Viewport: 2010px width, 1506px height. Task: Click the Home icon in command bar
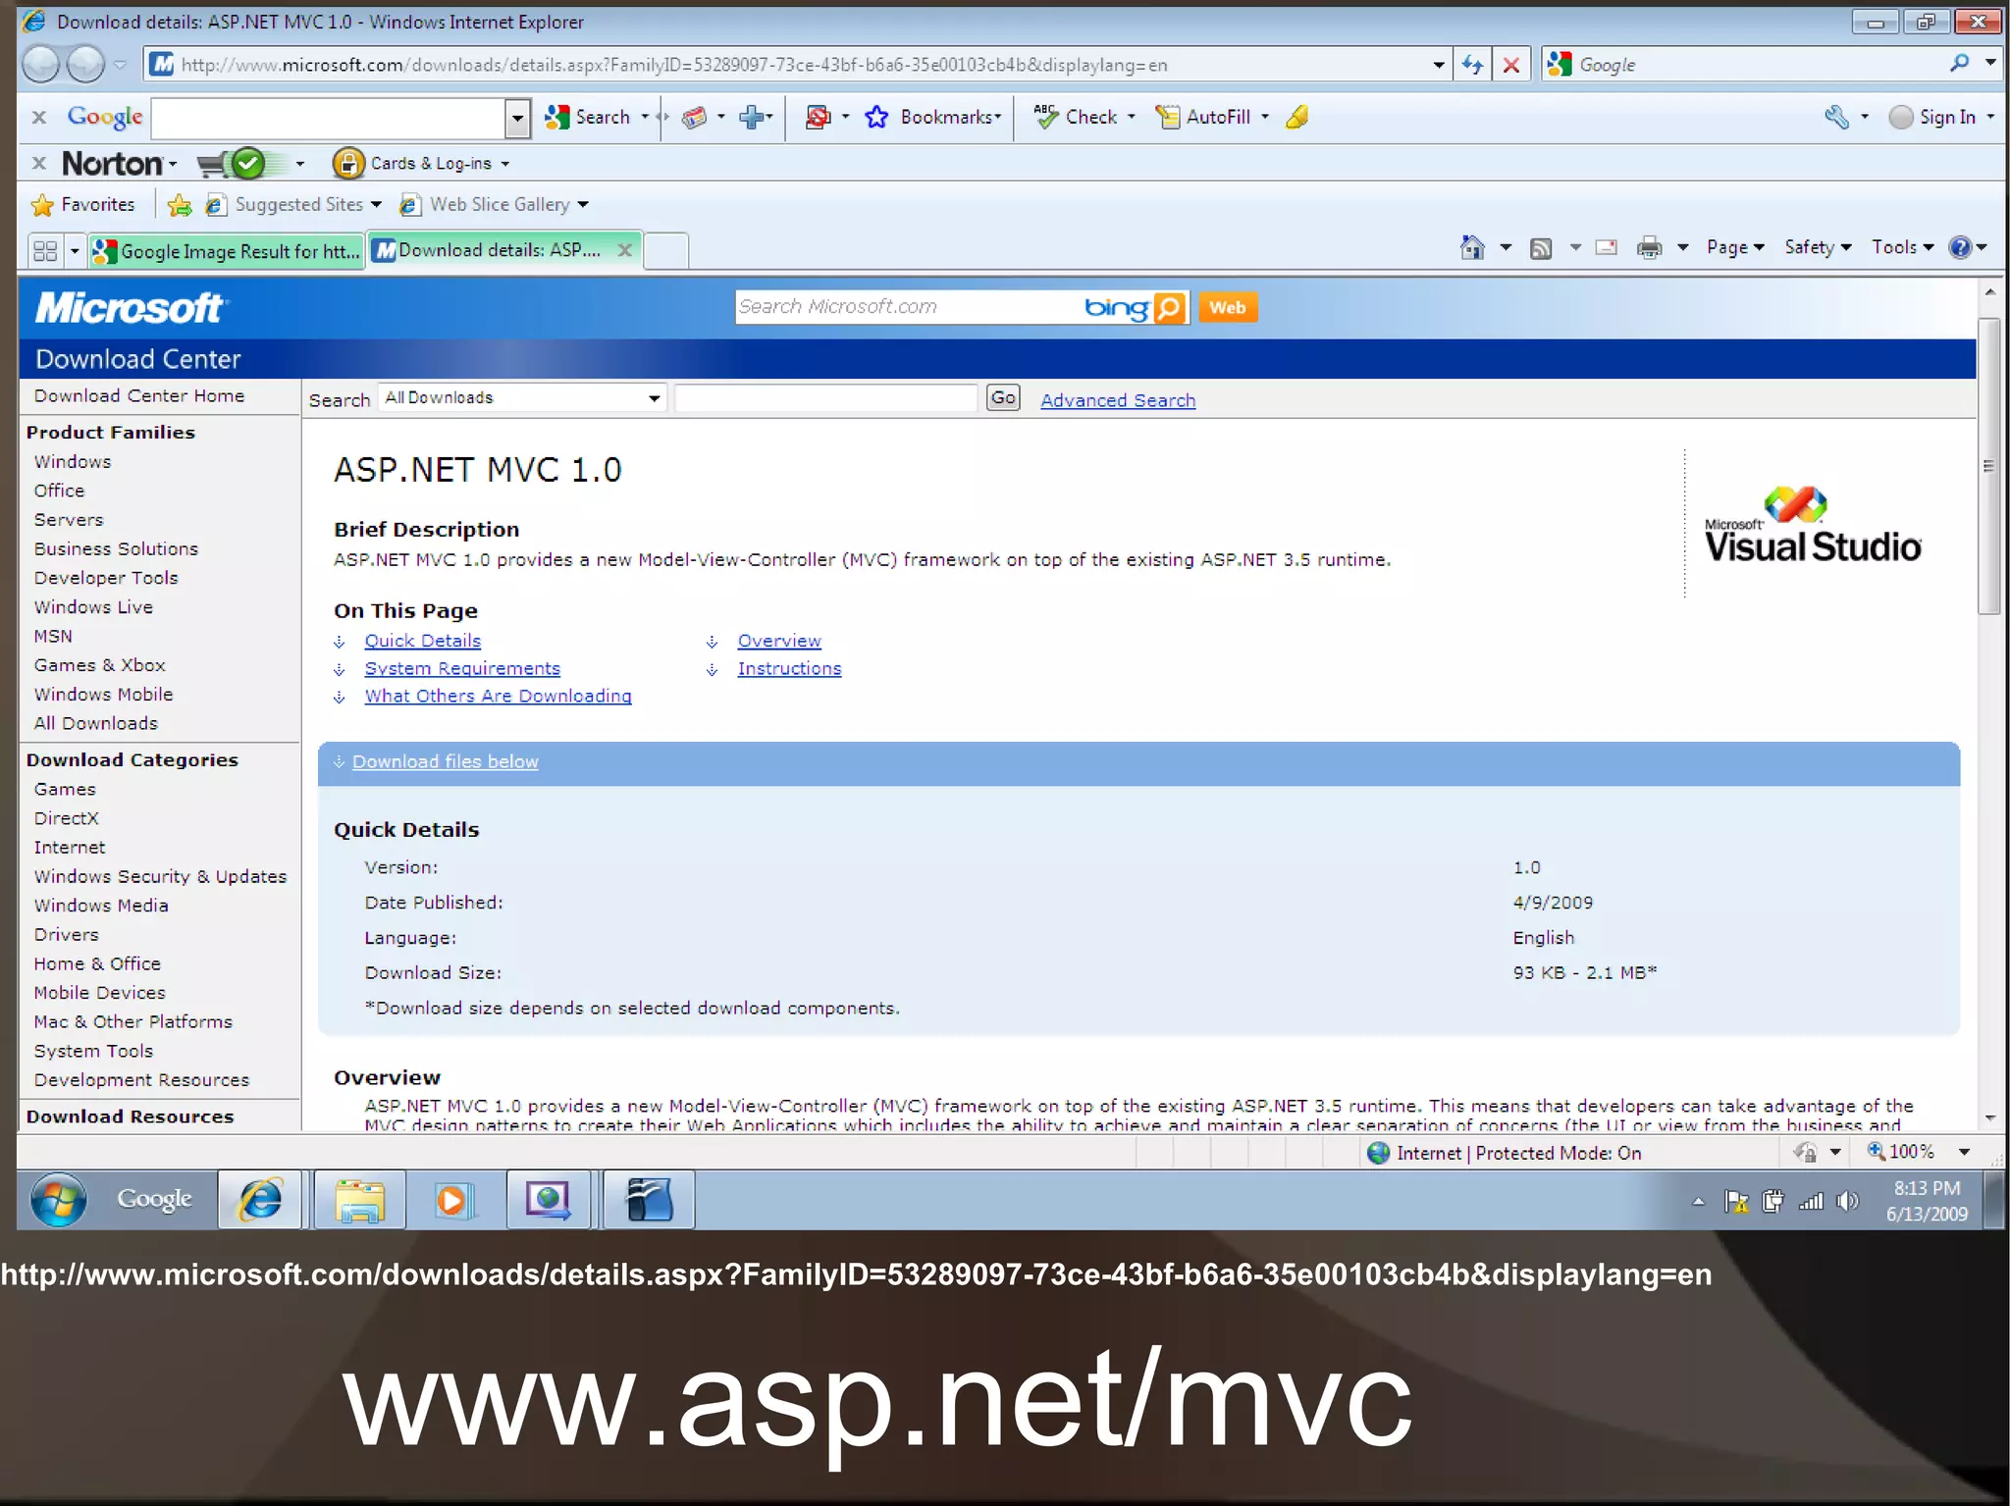pos(1472,247)
